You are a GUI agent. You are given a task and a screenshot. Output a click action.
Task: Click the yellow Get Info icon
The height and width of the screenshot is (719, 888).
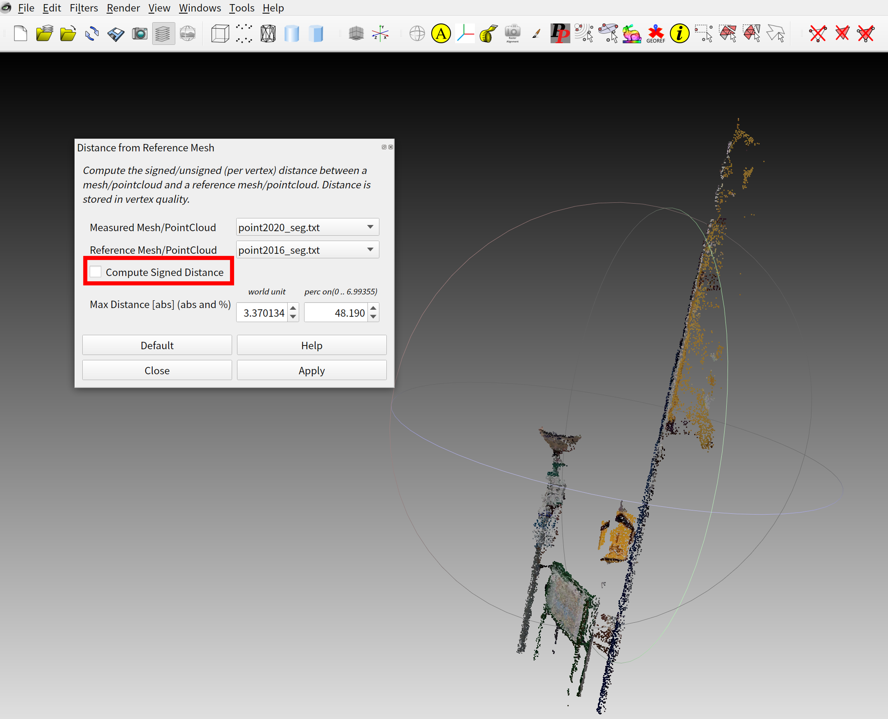[679, 34]
